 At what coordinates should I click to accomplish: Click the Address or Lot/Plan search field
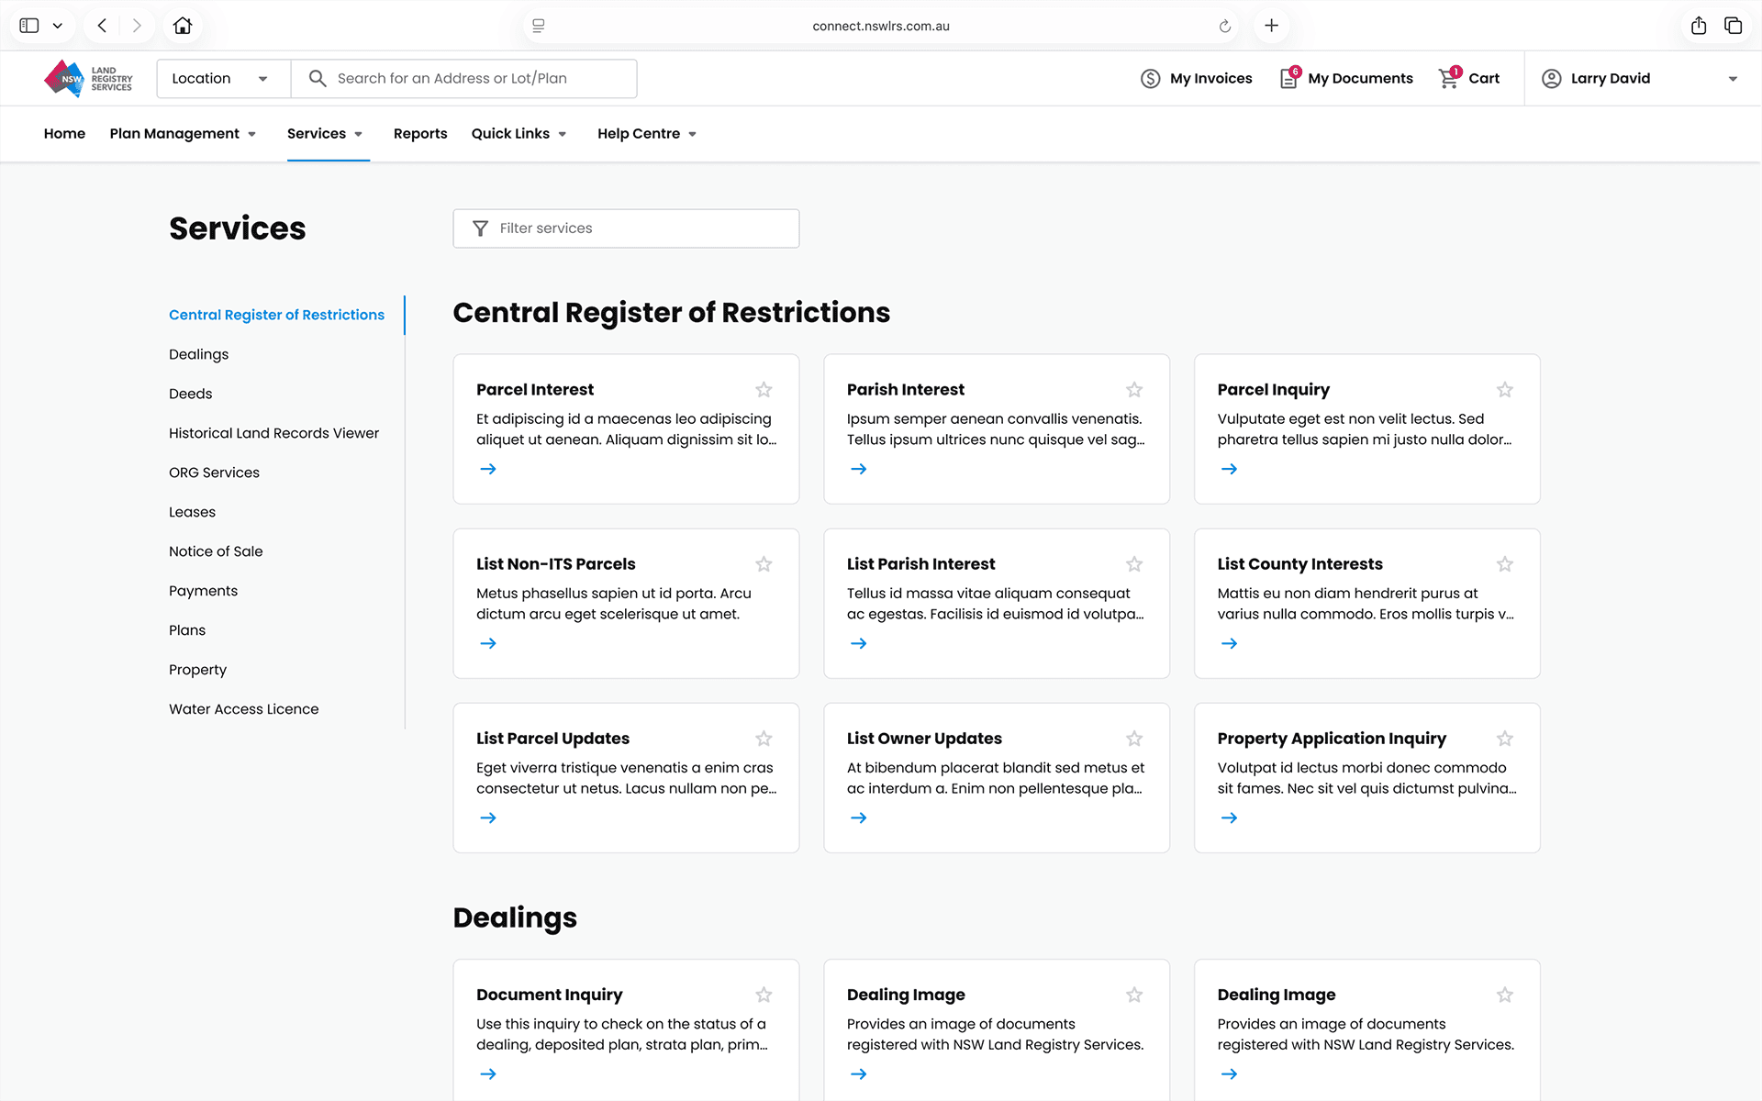click(477, 79)
